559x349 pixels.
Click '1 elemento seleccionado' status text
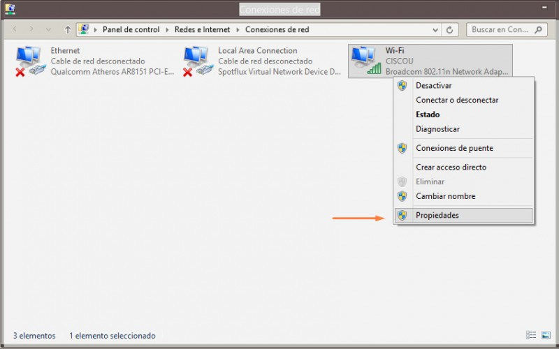point(112,336)
